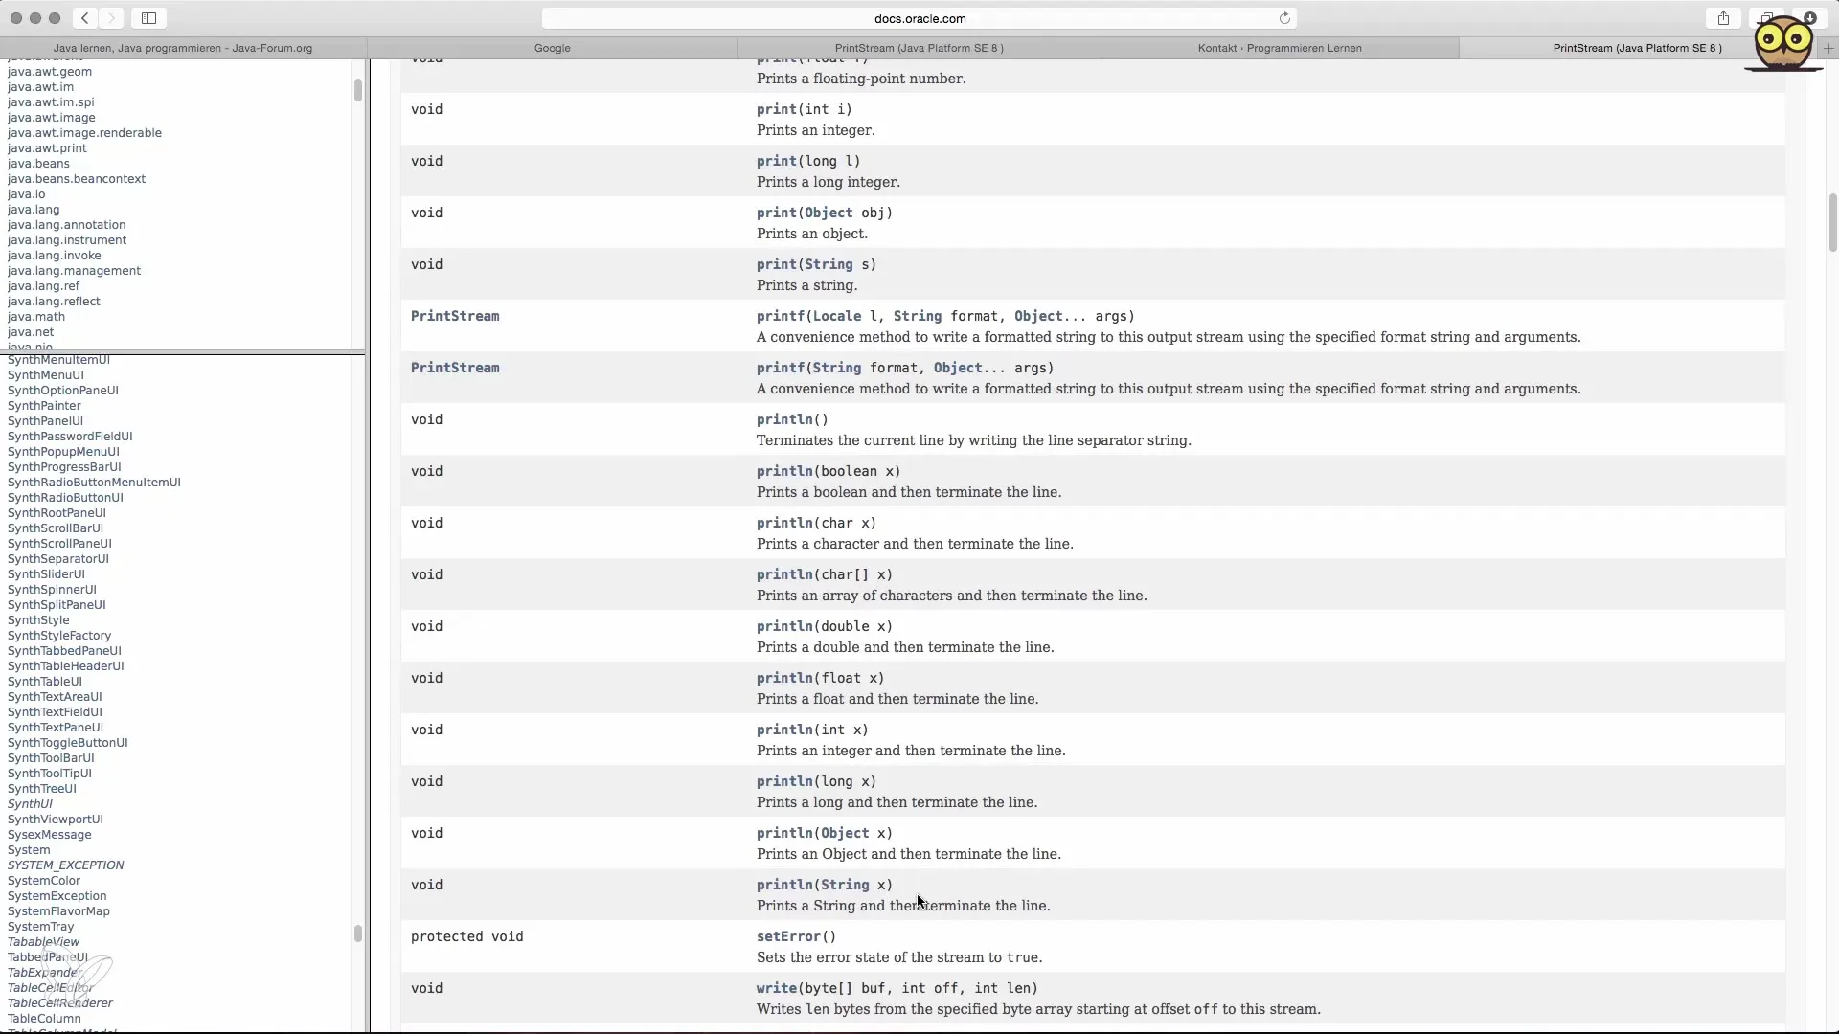Select SynthStyleFactory in class list
1839x1034 pixels.
pyautogui.click(x=59, y=636)
